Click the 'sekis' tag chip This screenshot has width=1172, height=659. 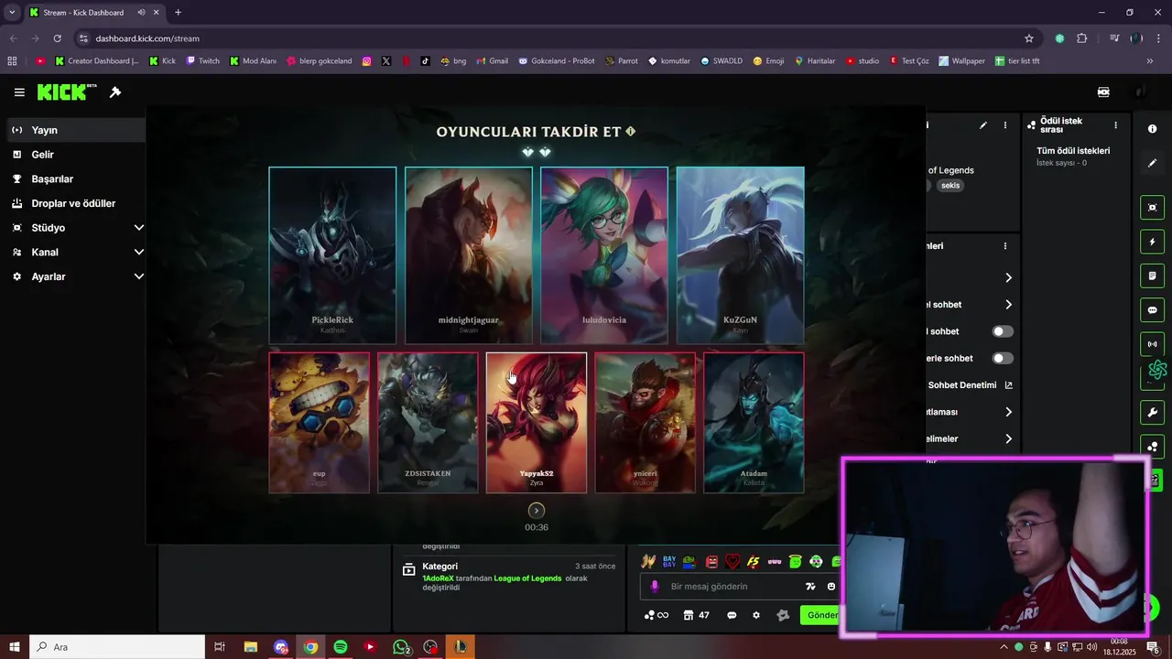click(x=950, y=186)
